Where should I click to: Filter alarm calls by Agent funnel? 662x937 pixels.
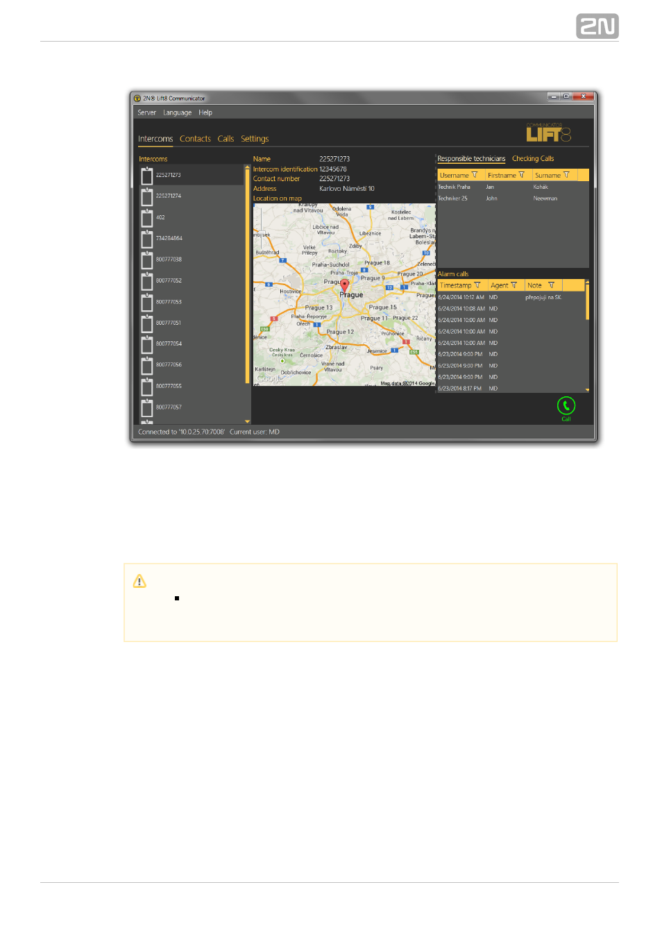(514, 285)
